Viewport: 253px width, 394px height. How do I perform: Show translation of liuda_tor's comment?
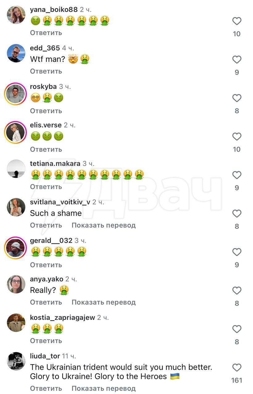104,388
